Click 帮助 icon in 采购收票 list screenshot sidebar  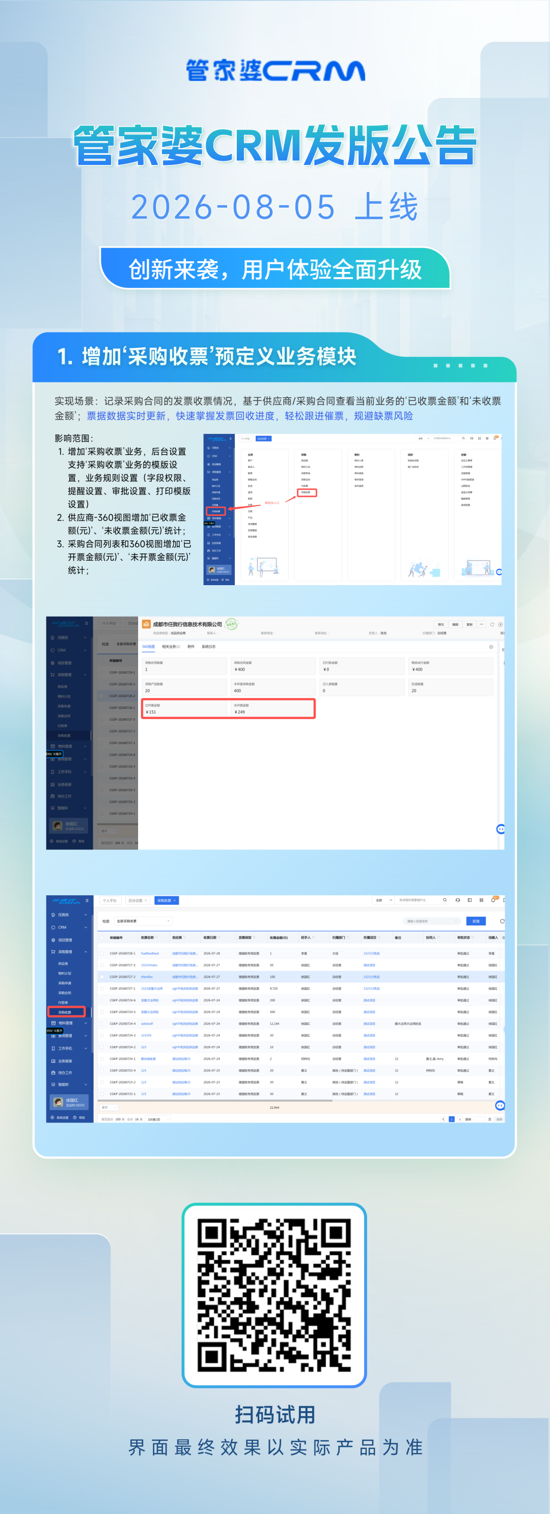[x=75, y=1117]
